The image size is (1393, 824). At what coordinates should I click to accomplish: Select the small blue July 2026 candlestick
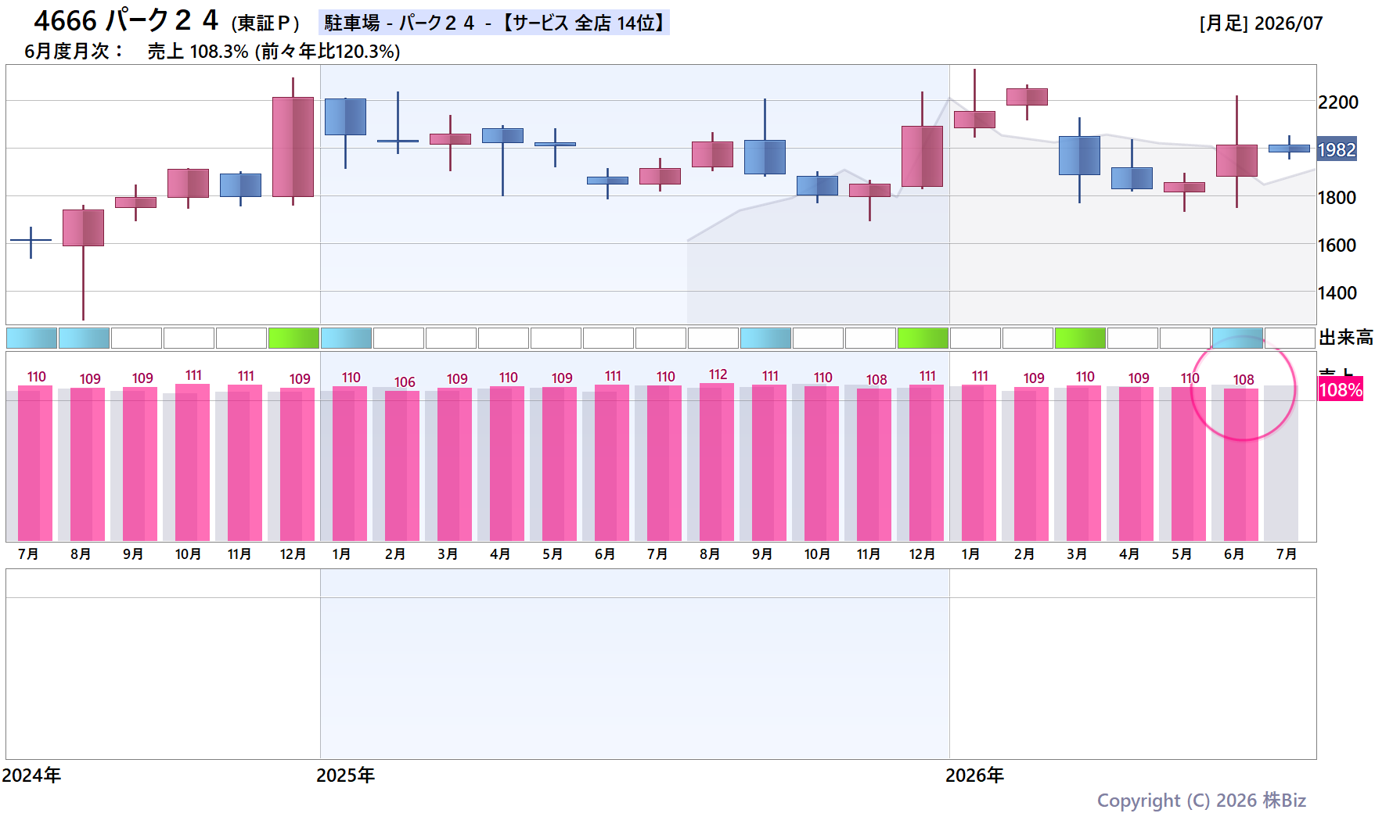[x=1289, y=148]
